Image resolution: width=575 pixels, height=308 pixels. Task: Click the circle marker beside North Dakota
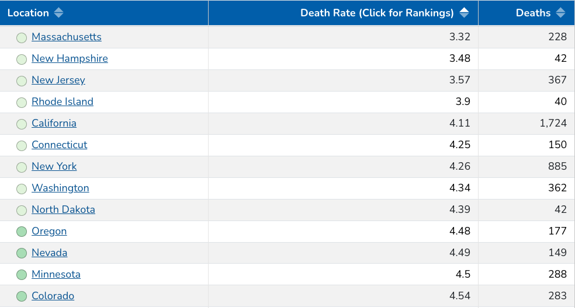pos(22,211)
